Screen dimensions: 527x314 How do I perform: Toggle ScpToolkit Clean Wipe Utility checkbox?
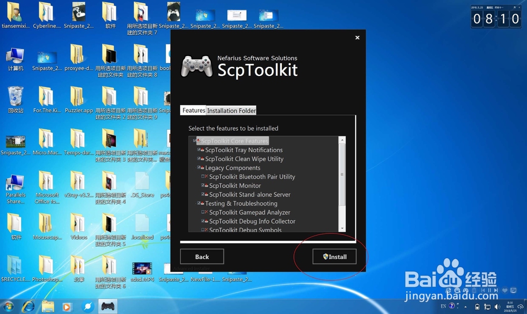[x=199, y=159]
